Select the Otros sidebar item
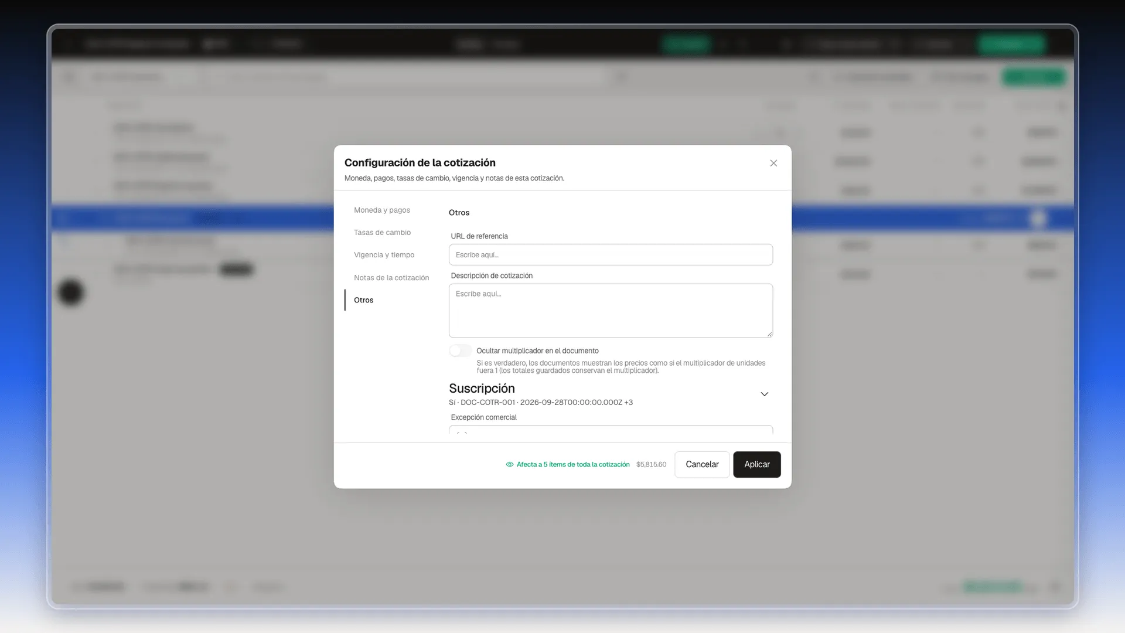The image size is (1125, 633). point(363,300)
